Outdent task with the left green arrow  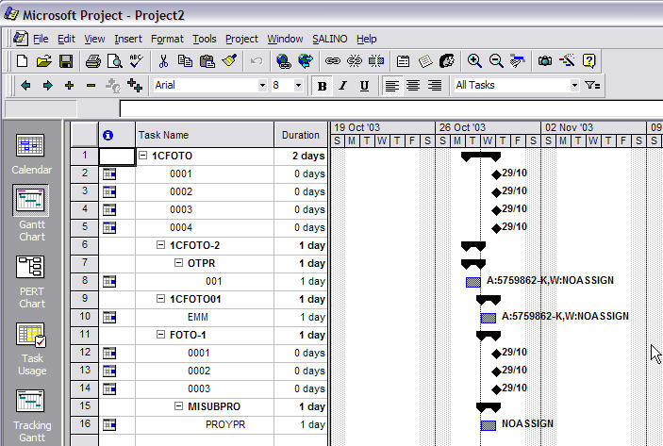[x=25, y=86]
